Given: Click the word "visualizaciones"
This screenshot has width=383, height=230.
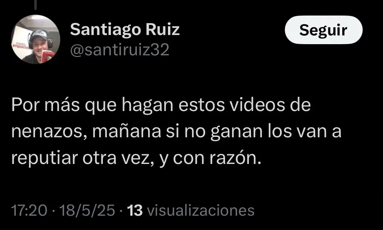Looking at the screenshot, I should tap(201, 210).
